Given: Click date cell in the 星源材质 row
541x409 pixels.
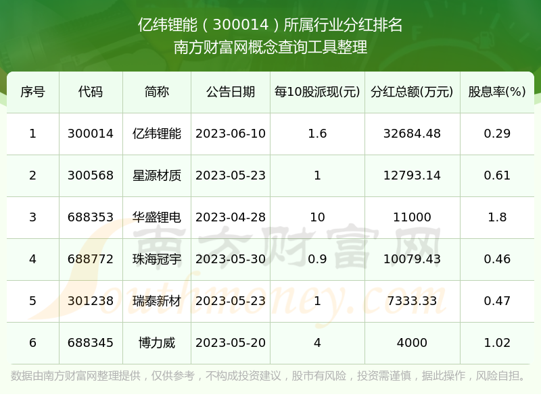Looking at the screenshot, I should coord(231,175).
